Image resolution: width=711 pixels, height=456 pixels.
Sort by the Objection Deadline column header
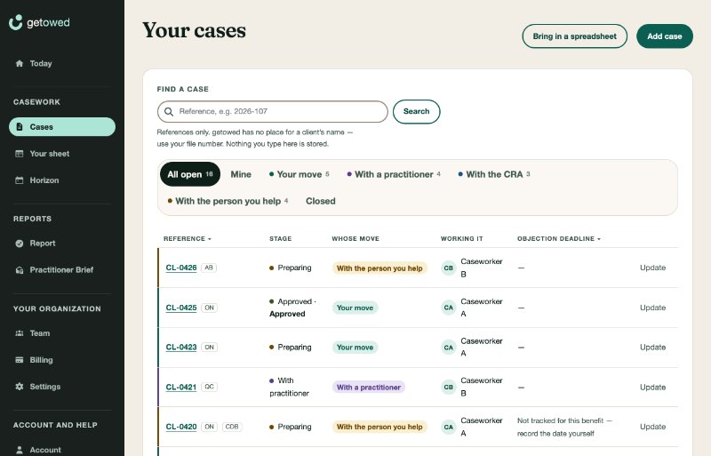559,238
